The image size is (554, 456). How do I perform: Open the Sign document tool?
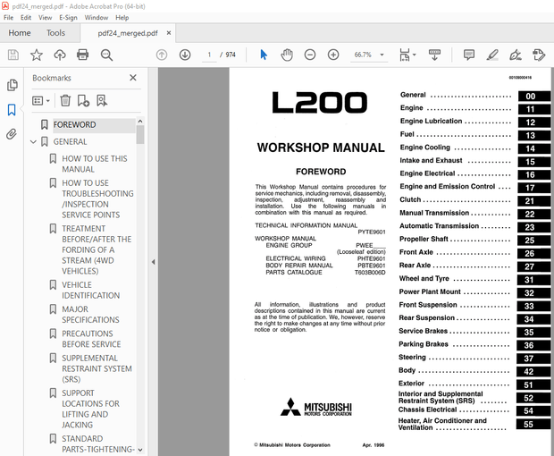[516, 55]
